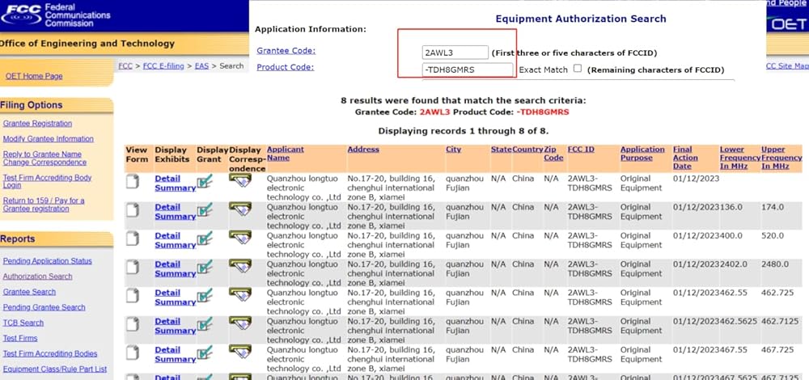The height and width of the screenshot is (380, 809).
Task: Click View Form icon for 467.55 MHz row
Action: [132, 353]
